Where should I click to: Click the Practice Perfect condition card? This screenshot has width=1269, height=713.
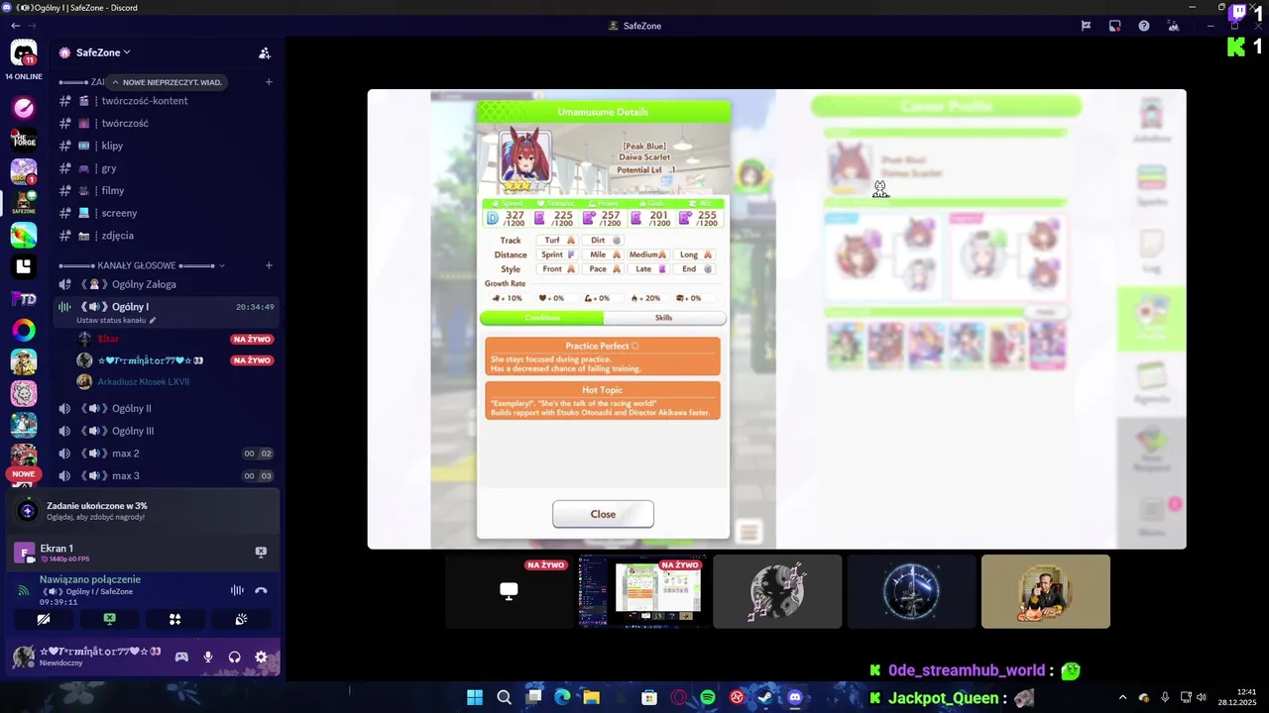click(x=603, y=356)
